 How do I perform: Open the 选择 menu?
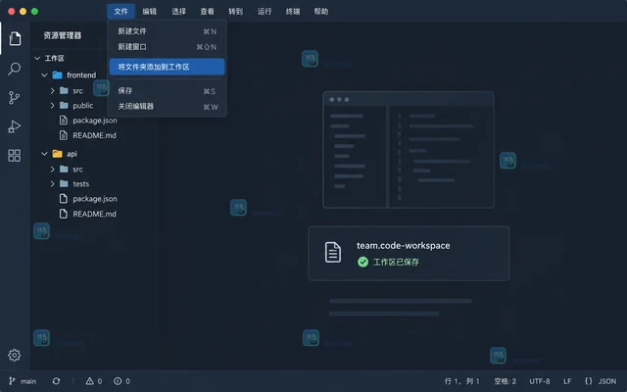(178, 11)
